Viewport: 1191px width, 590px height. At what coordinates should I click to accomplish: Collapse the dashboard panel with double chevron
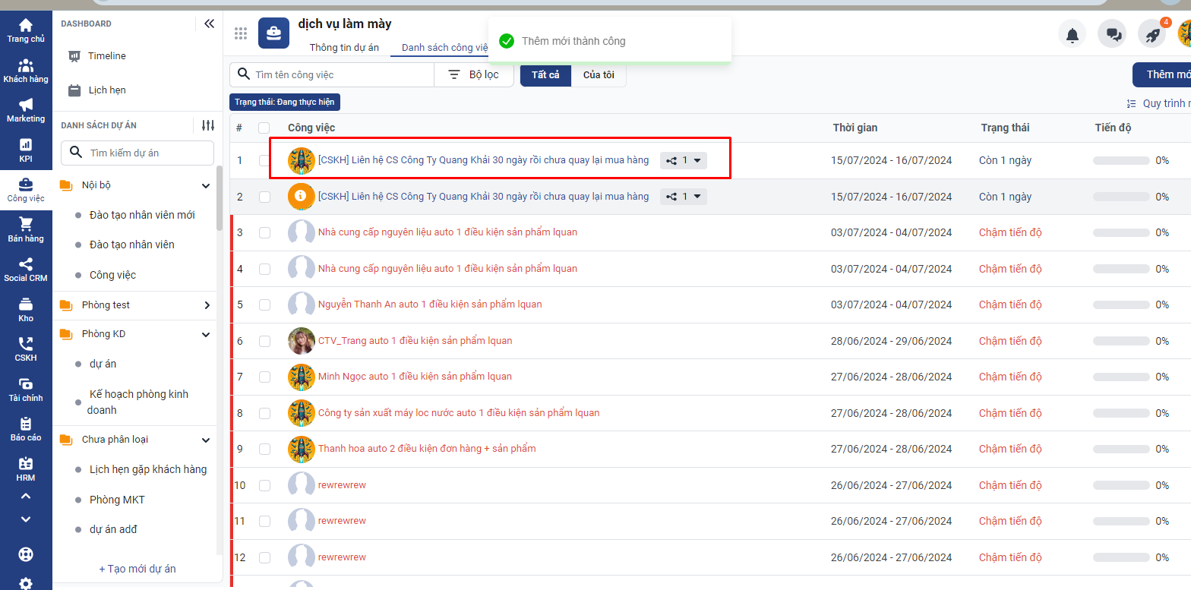[209, 24]
